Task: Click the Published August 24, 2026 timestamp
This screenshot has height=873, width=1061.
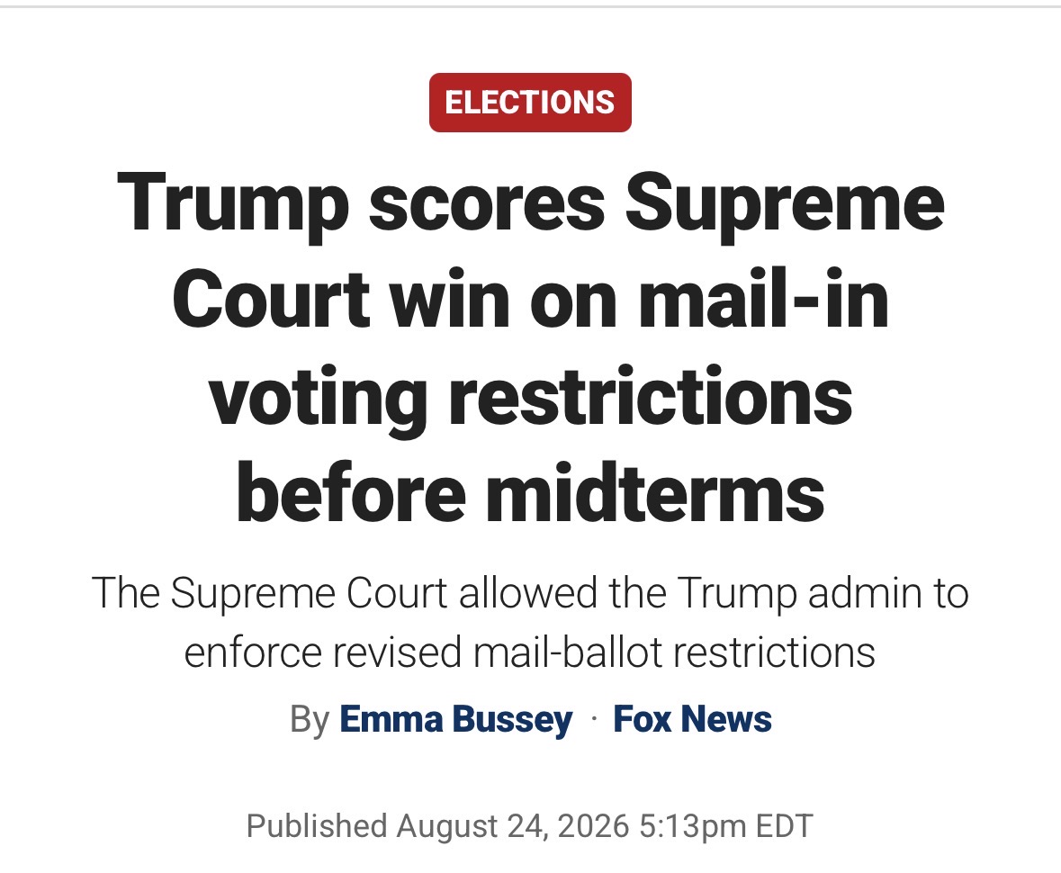Action: point(530,826)
